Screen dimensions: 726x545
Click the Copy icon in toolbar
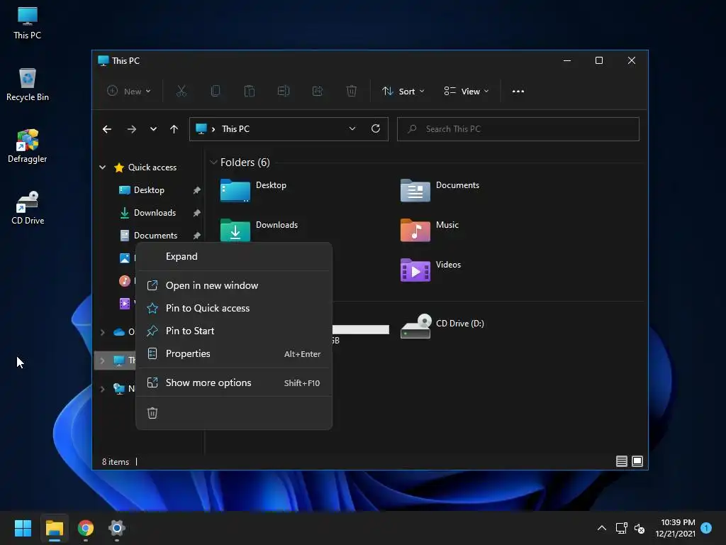tap(216, 92)
